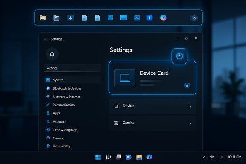The width and height of the screenshot is (246, 164).
Task: Click the Wi-Fi icon in system tray
Action: point(212,157)
